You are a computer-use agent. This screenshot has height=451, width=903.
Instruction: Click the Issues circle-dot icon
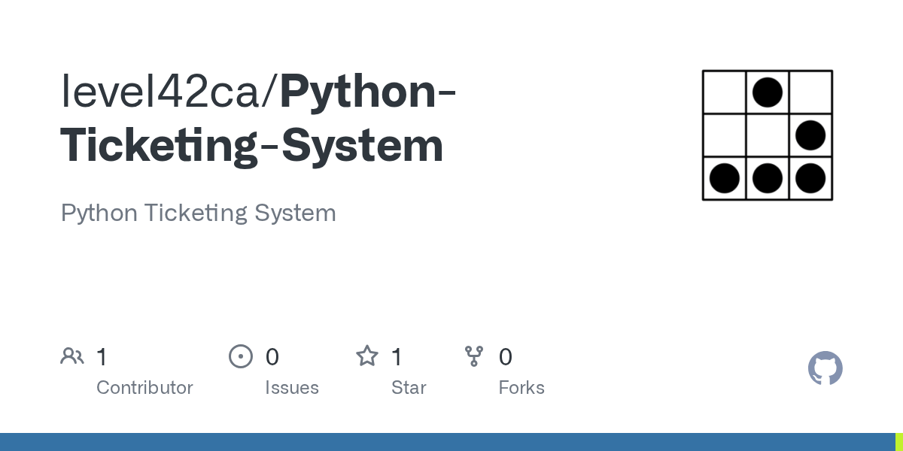click(240, 356)
